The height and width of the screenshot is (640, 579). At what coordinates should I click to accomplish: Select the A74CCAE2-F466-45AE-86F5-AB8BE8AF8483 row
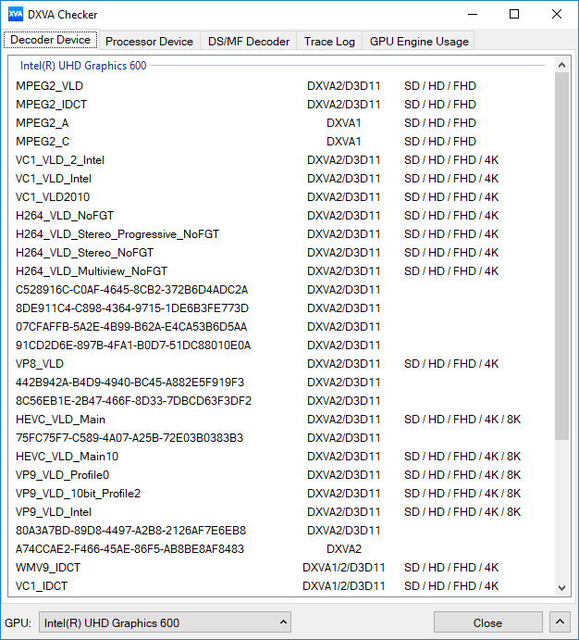pos(281,549)
